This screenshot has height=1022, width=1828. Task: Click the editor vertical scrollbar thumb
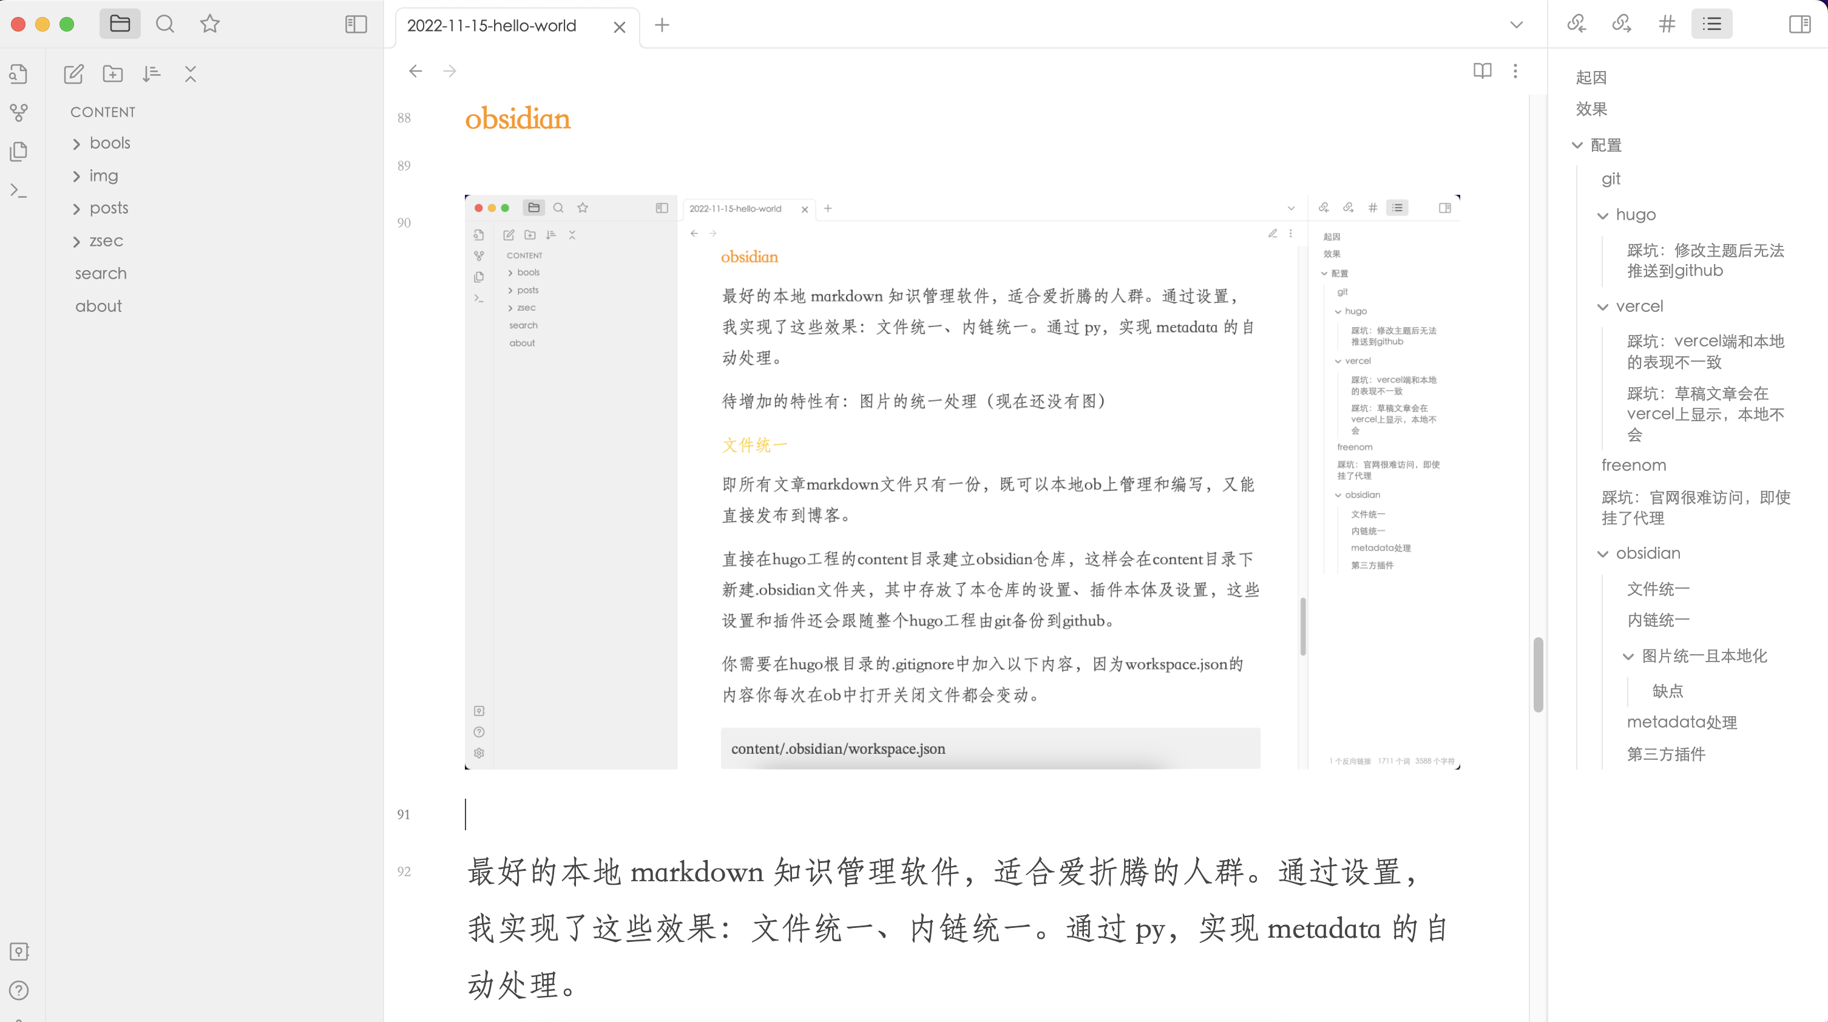point(1538,674)
